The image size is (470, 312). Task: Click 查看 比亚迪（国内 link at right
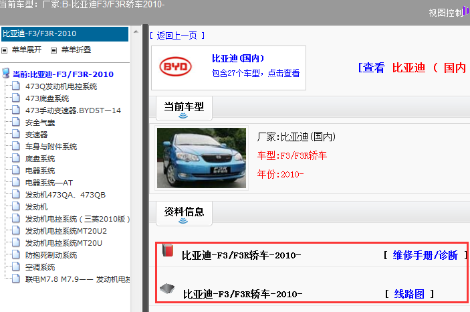tap(412, 68)
